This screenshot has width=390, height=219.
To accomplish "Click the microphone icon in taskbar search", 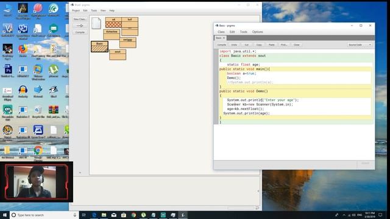I will click(x=74, y=215).
